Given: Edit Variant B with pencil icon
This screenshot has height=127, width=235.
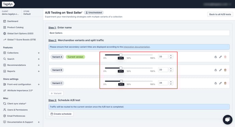Looking at the screenshot, I should click(220, 70).
